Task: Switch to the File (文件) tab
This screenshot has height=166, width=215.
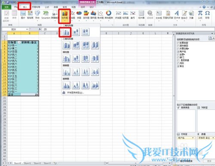Action: coord(6,7)
